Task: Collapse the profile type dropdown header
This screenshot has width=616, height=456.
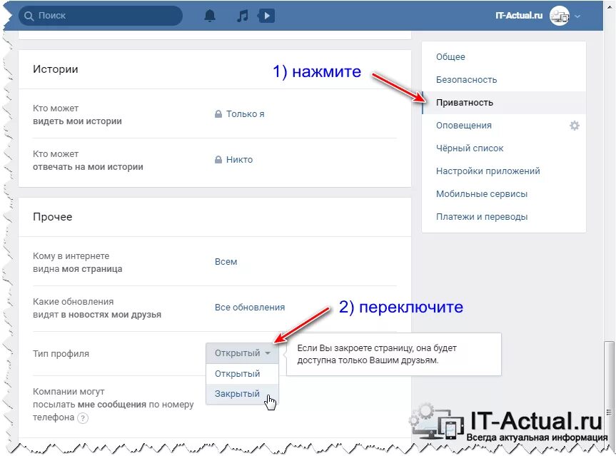Action: pyautogui.click(x=243, y=353)
